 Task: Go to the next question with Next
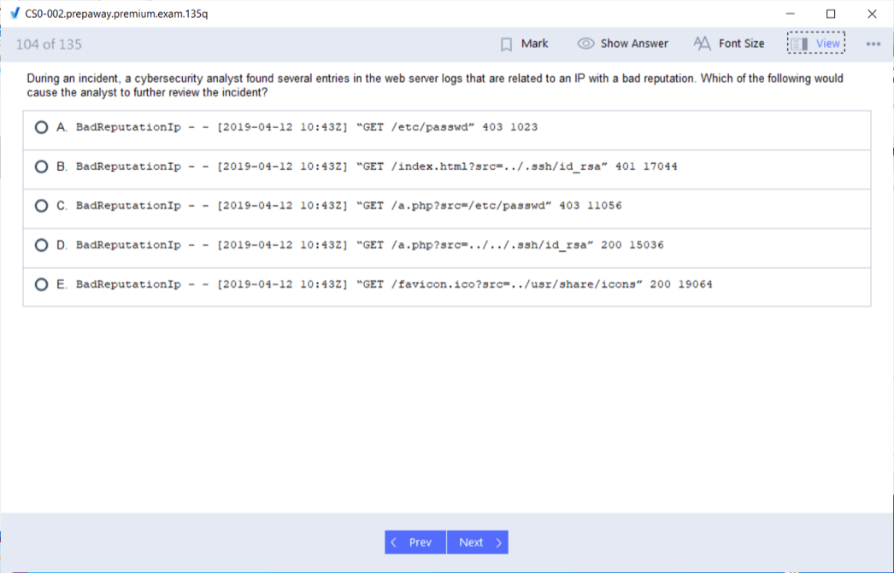tap(478, 542)
